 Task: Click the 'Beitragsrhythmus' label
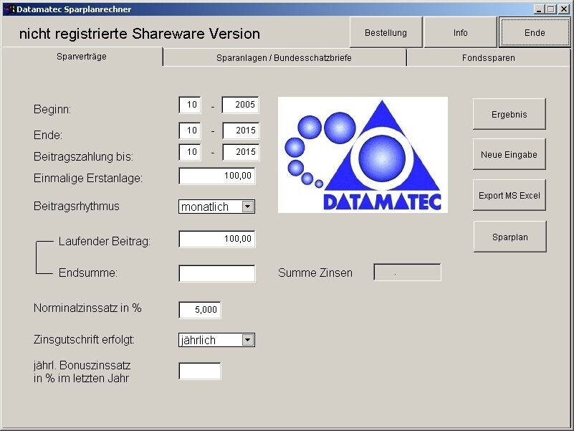pyautogui.click(x=76, y=206)
